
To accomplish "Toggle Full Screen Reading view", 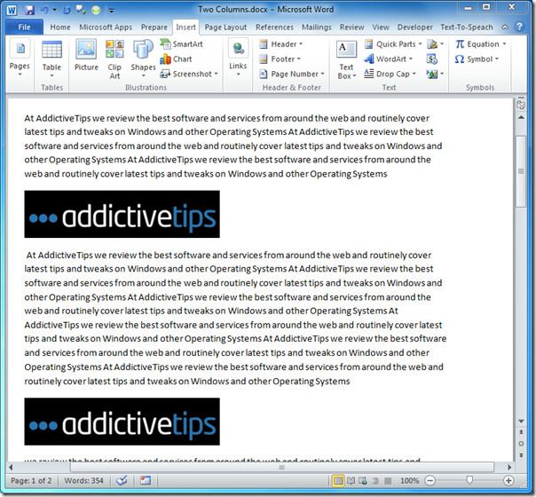I will tap(351, 480).
